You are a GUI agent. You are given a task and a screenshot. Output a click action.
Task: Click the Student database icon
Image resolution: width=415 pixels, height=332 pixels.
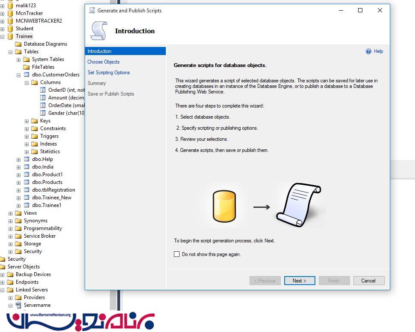[10, 29]
